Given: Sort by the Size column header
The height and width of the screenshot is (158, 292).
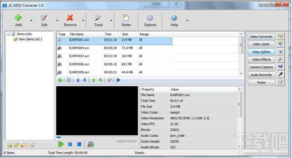Looking at the screenshot, I should pyautogui.click(x=125, y=34).
